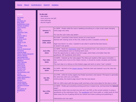Click the Dec 27th, 2023 date cell
The image size is (136, 102).
click(47, 92)
